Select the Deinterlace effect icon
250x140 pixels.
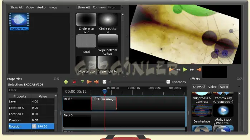(x=202, y=111)
